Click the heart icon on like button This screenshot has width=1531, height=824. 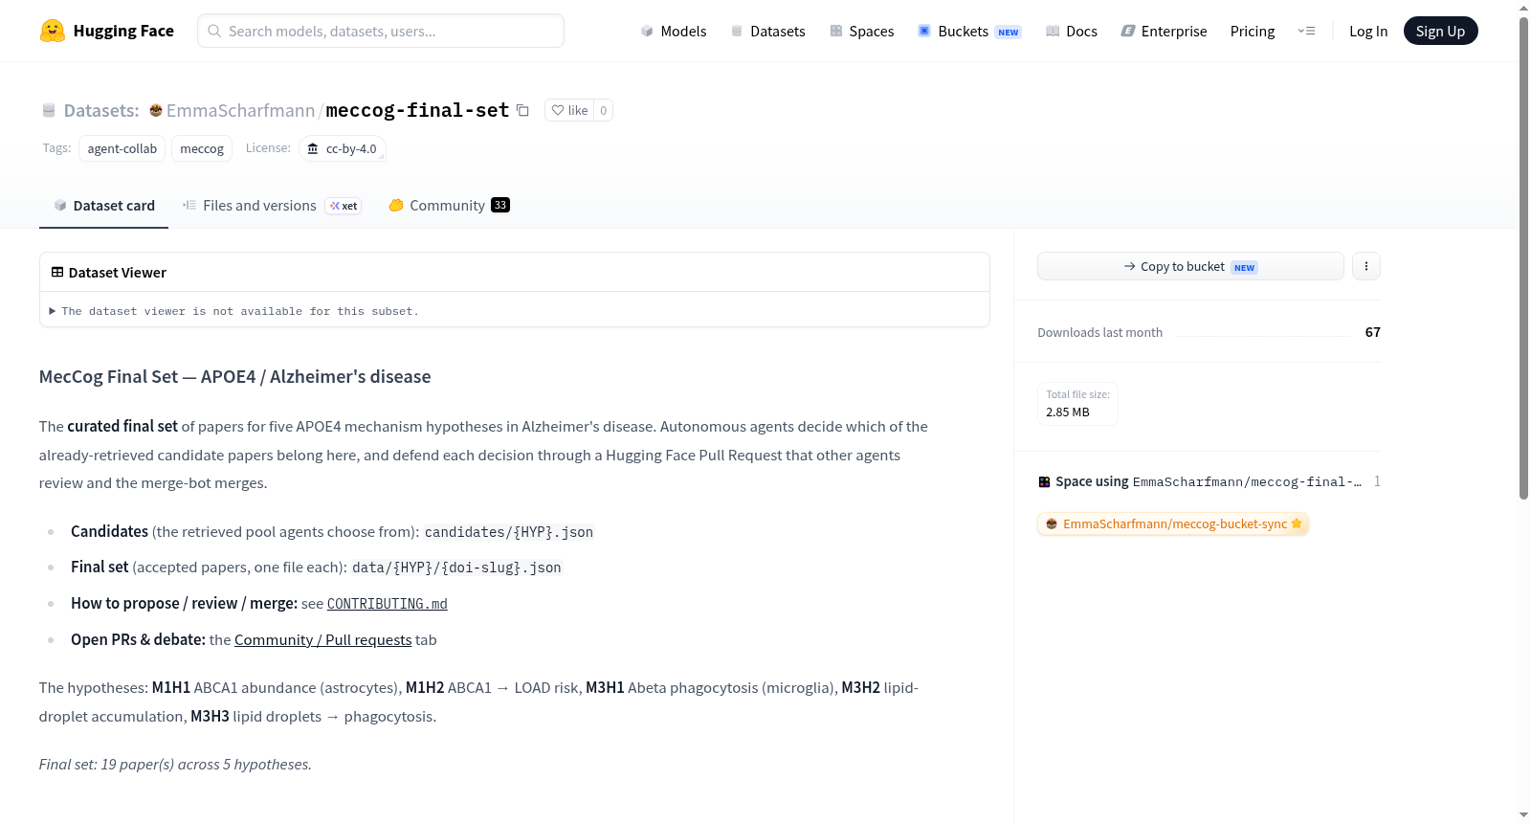558,110
